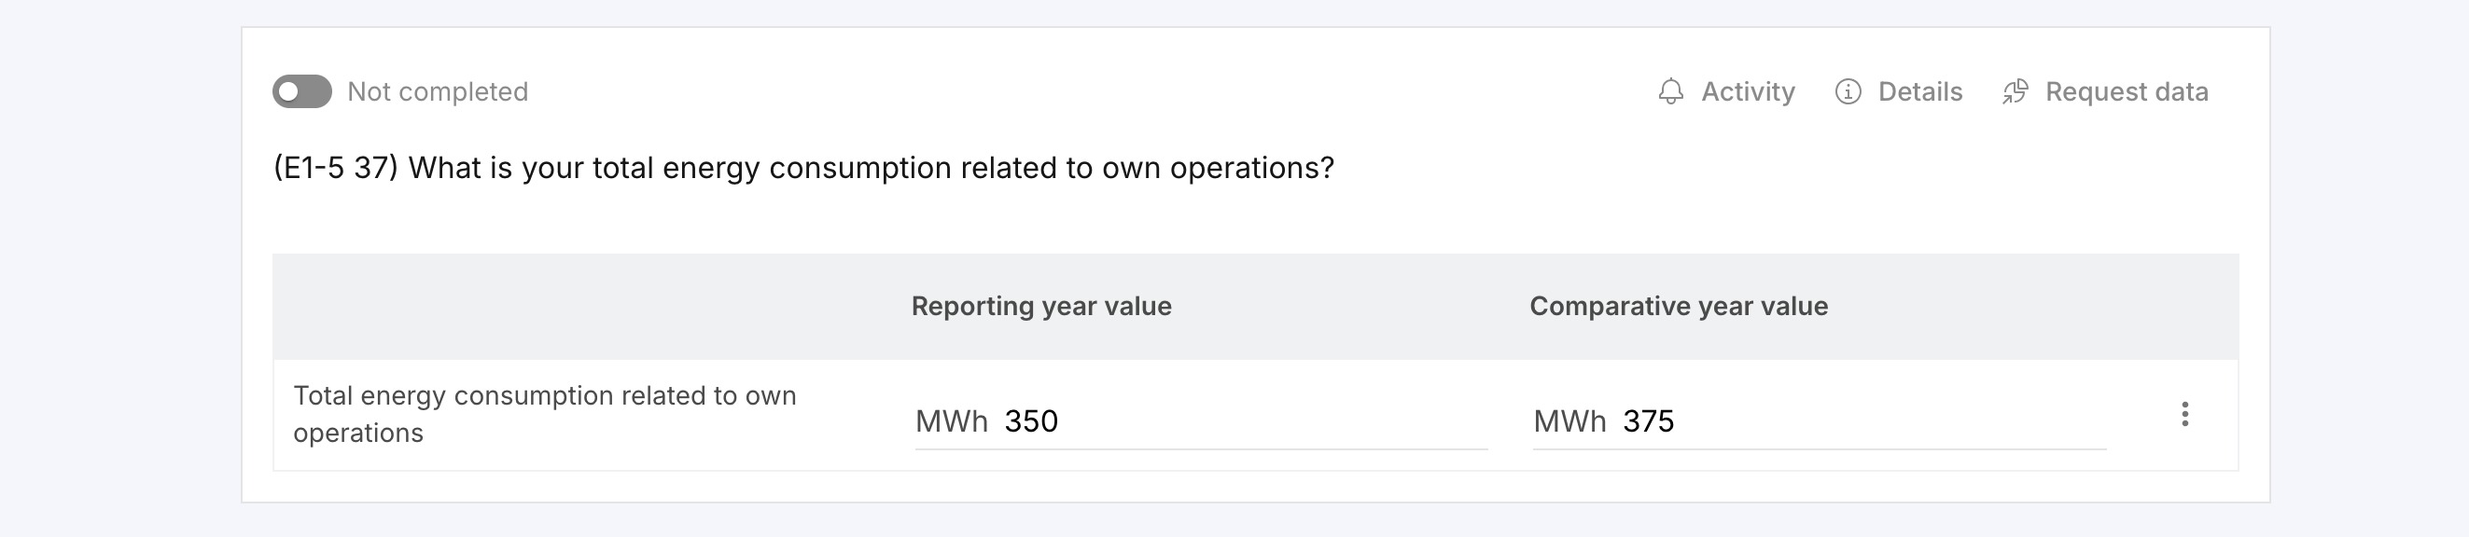Click the Request data arrows icon
The height and width of the screenshot is (537, 2469).
tap(2015, 92)
